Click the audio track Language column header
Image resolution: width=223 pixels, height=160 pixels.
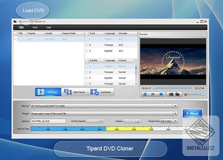(111, 33)
